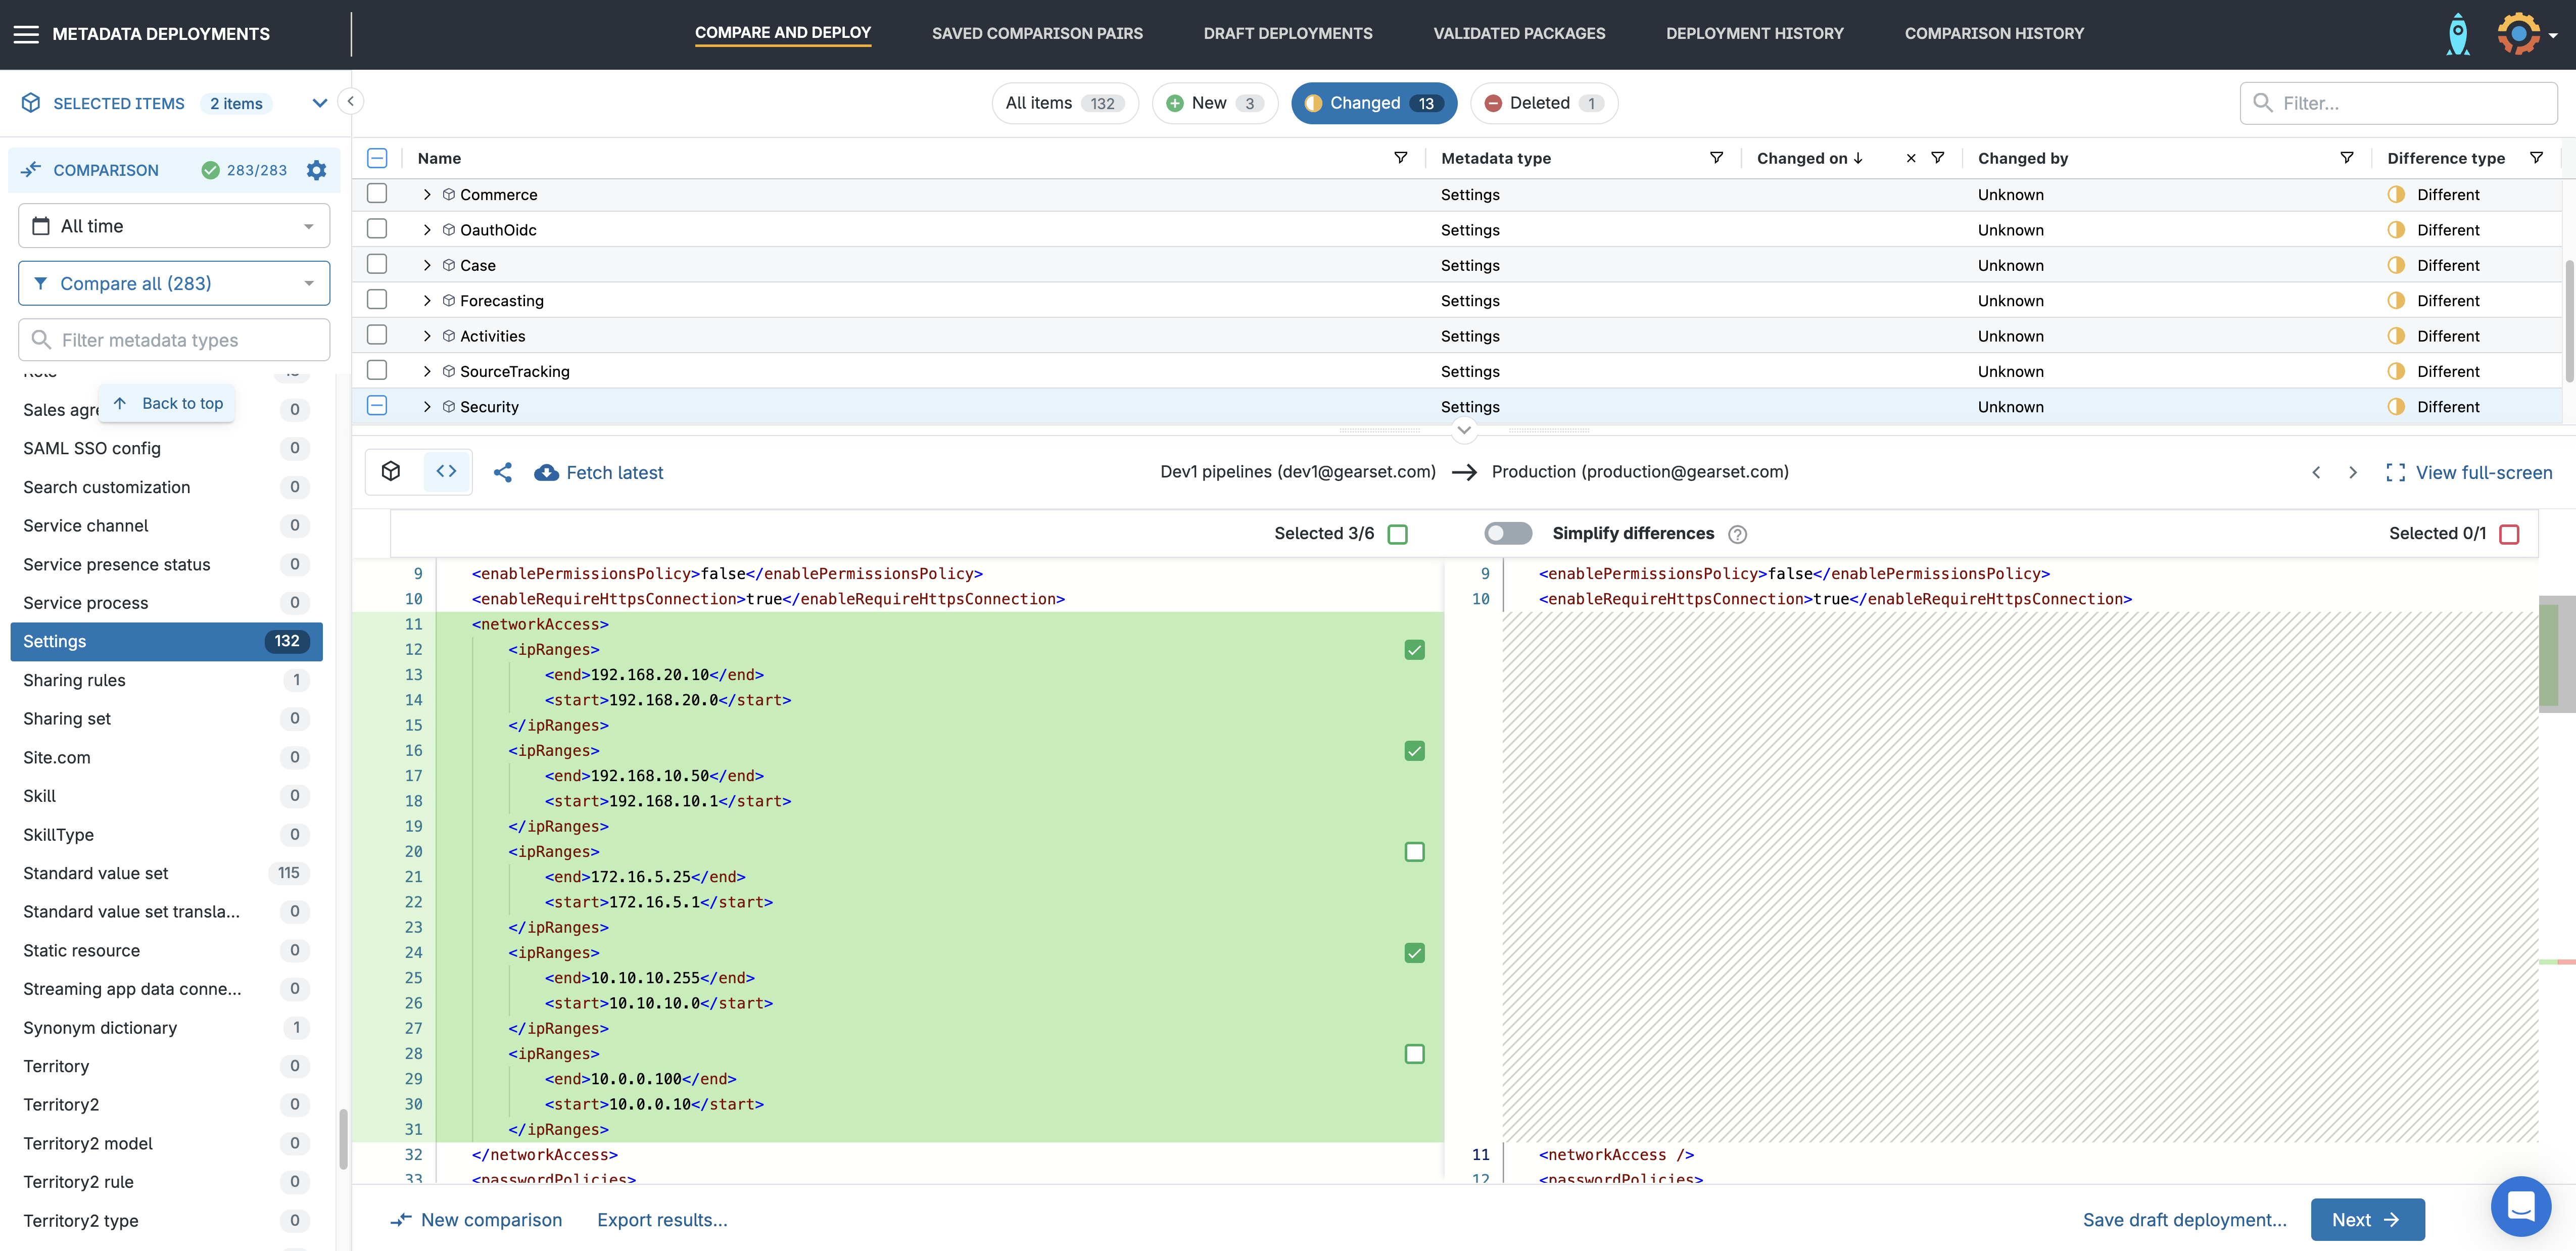Screen dimensions: 2576x1251
Task: Click the Compare all filter funnel icon
Action: pyautogui.click(x=40, y=283)
